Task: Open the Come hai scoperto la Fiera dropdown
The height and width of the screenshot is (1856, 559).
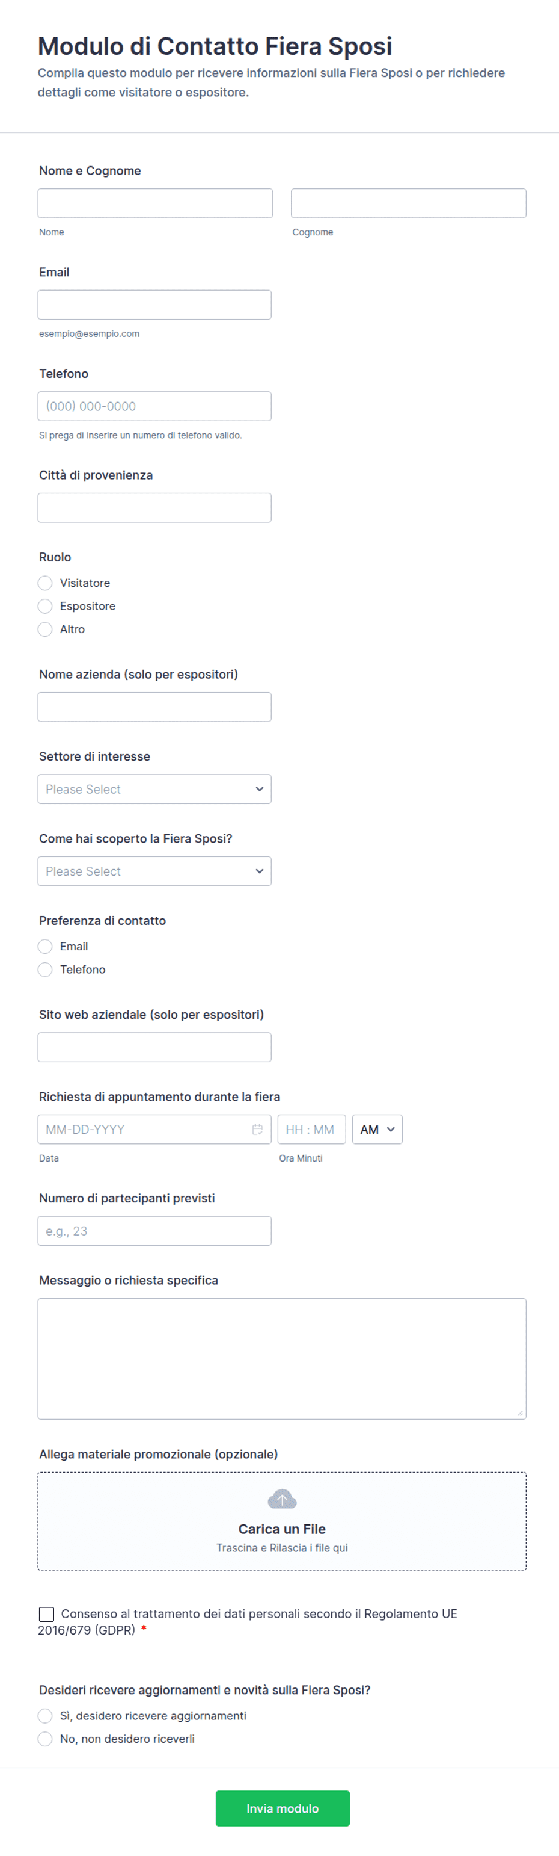Action: 154,871
